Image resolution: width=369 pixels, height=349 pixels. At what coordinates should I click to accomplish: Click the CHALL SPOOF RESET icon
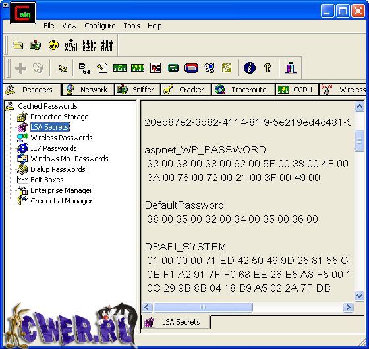(x=89, y=45)
